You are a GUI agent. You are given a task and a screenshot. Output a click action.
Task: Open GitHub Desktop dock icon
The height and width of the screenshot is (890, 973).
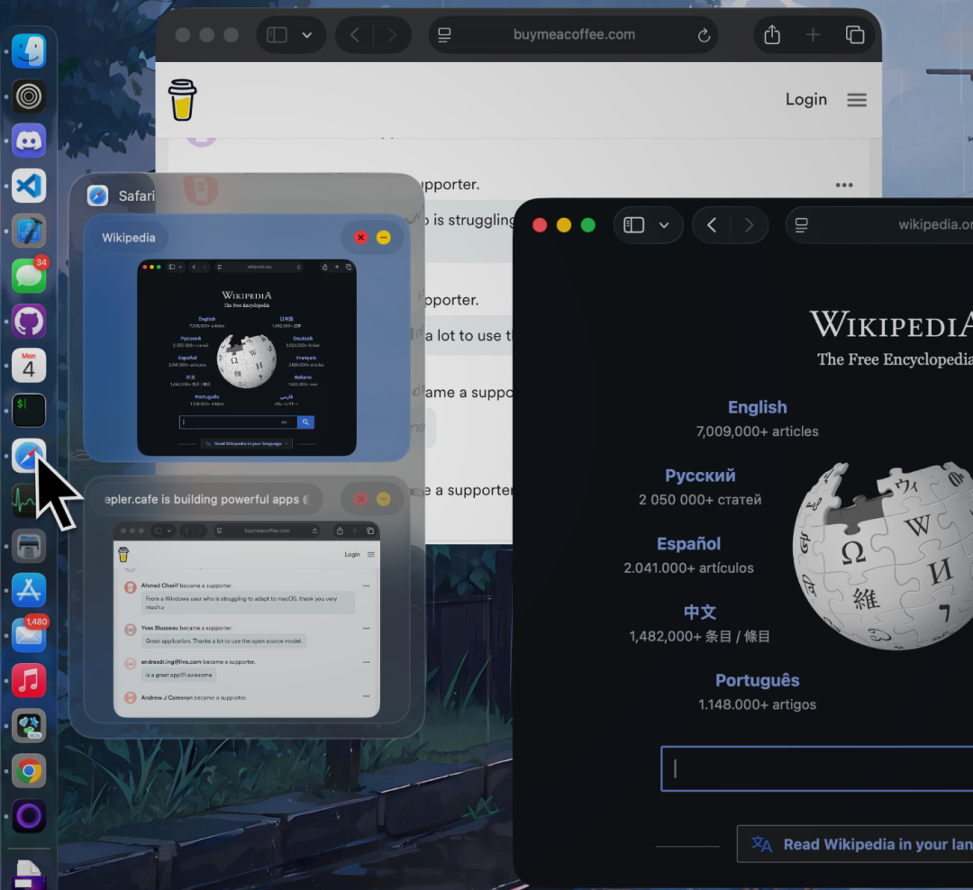point(29,321)
